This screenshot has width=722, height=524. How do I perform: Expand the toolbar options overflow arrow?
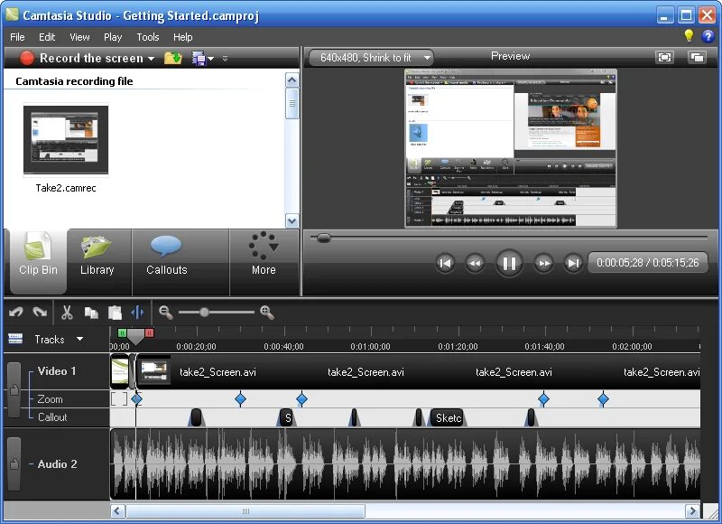(225, 59)
